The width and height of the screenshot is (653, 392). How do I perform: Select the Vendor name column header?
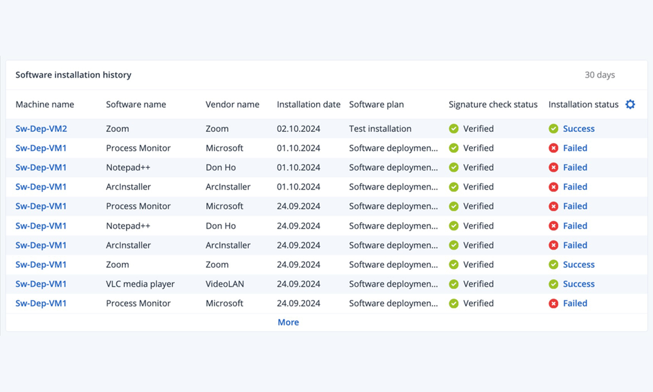232,105
